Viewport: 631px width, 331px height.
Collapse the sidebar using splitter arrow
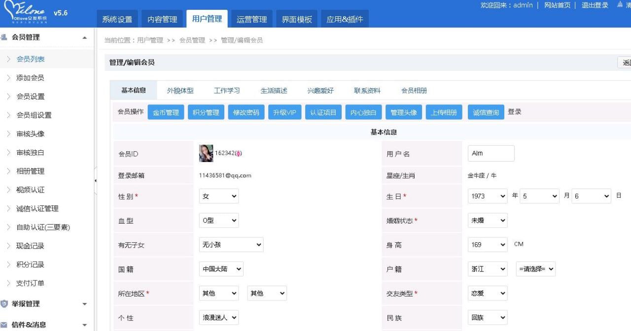(x=95, y=181)
